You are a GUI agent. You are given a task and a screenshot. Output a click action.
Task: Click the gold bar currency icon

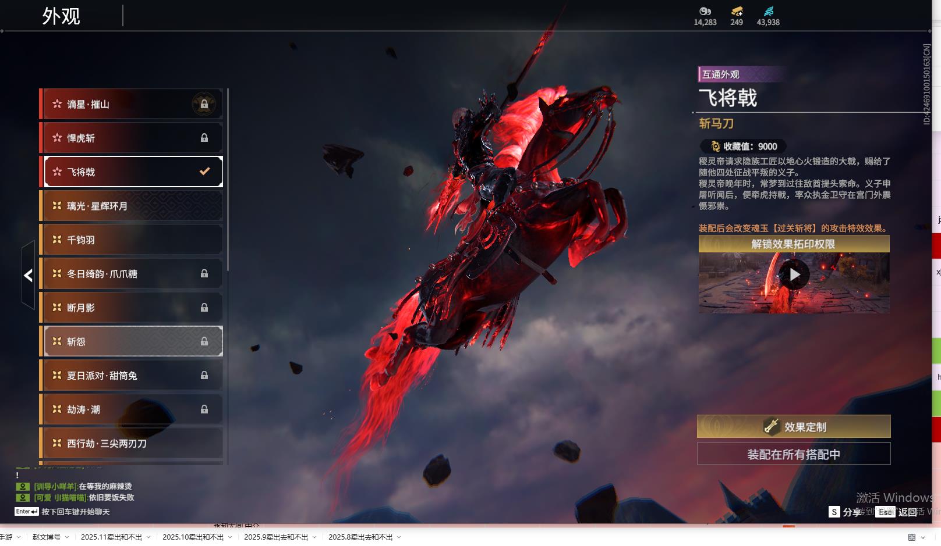point(737,11)
